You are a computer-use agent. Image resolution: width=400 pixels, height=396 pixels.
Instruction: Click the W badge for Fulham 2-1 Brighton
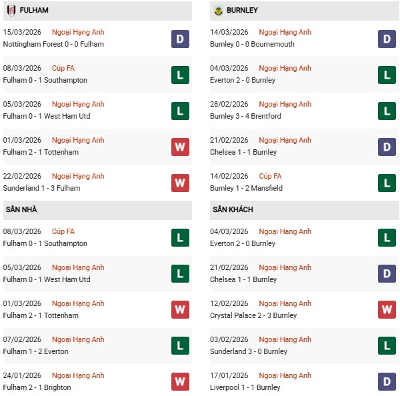180,382
